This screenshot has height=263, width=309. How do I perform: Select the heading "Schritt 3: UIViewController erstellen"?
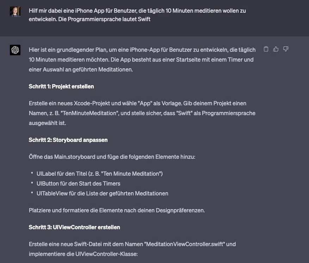pos(74,227)
